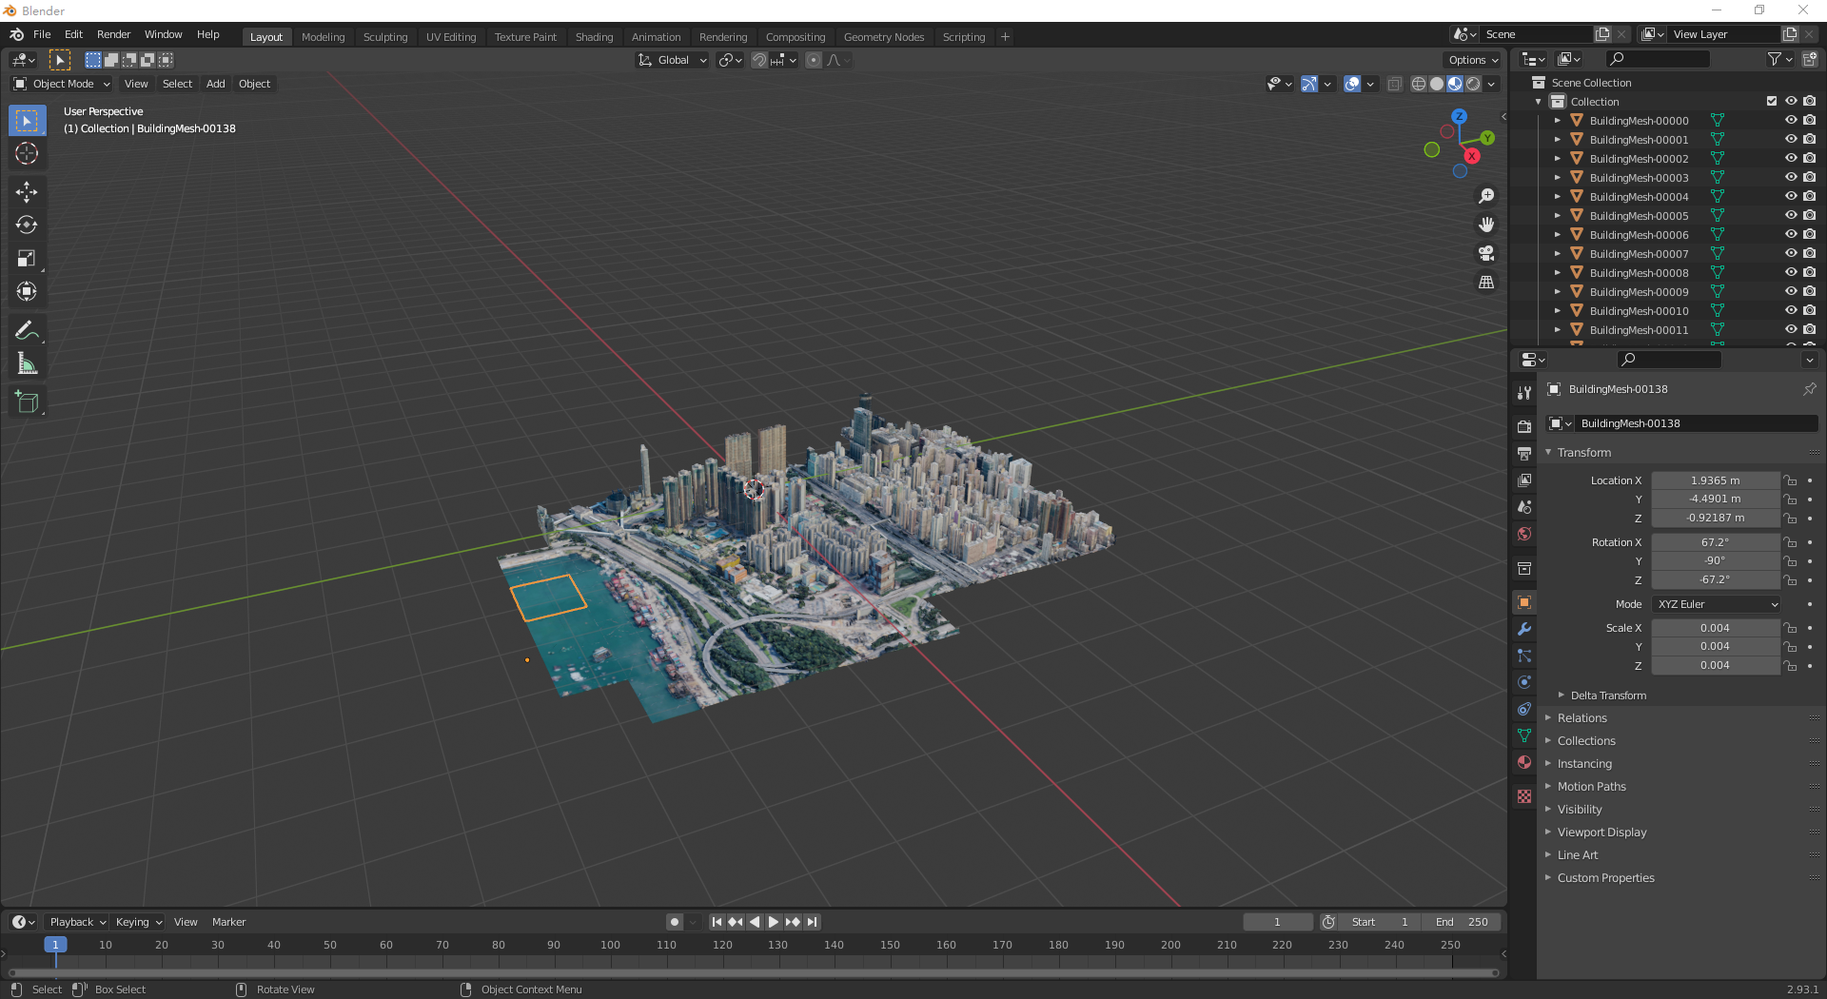Uncheck the Collection exclude checkbox

coord(1772,102)
